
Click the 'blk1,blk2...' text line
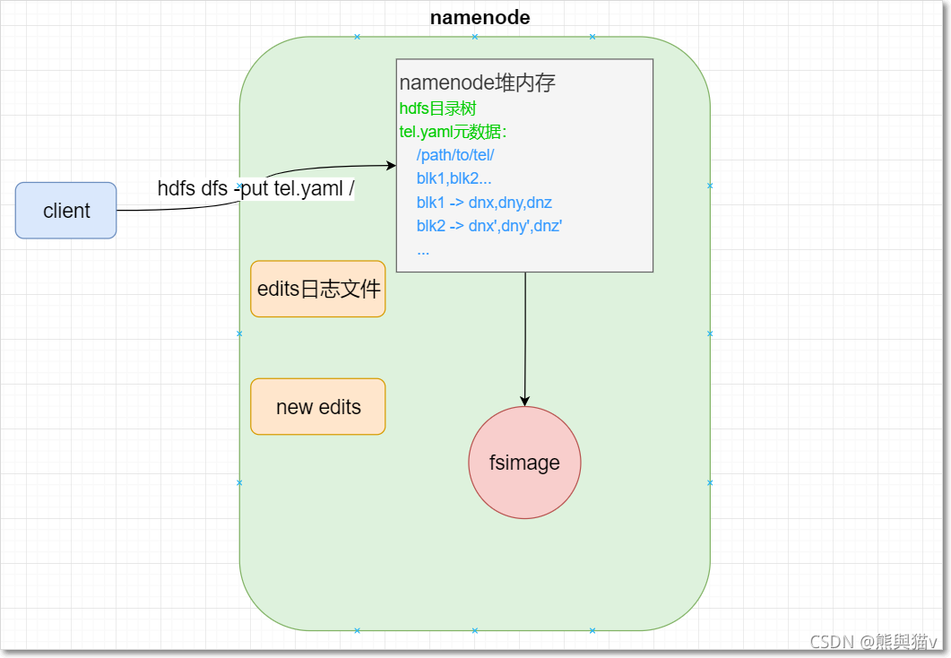coord(454,178)
